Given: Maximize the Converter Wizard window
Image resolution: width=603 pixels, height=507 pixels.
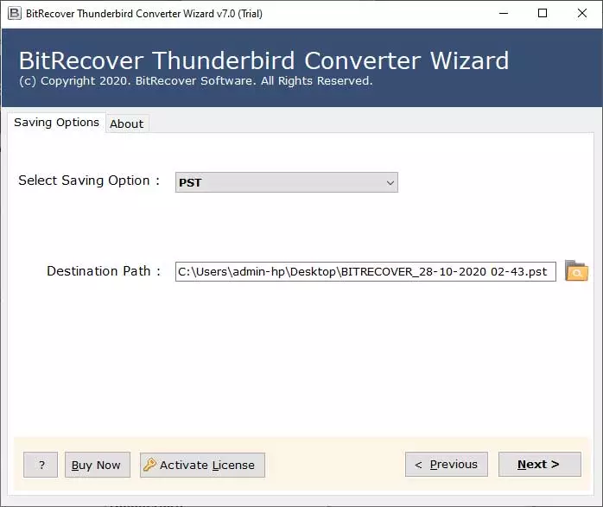Looking at the screenshot, I should tap(542, 13).
